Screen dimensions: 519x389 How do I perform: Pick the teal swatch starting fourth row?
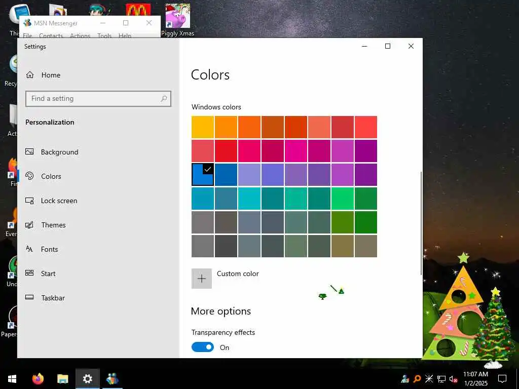203,199
